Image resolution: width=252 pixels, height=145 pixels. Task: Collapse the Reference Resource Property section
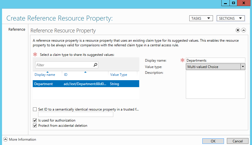[x=244, y=30]
